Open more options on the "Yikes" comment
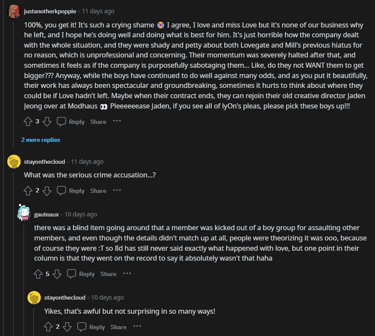Image resolution: width=375 pixels, height=336 pixels. click(137, 327)
